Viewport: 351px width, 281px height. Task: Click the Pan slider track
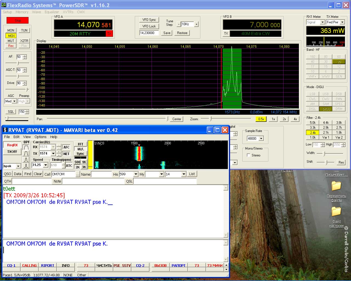107,119
